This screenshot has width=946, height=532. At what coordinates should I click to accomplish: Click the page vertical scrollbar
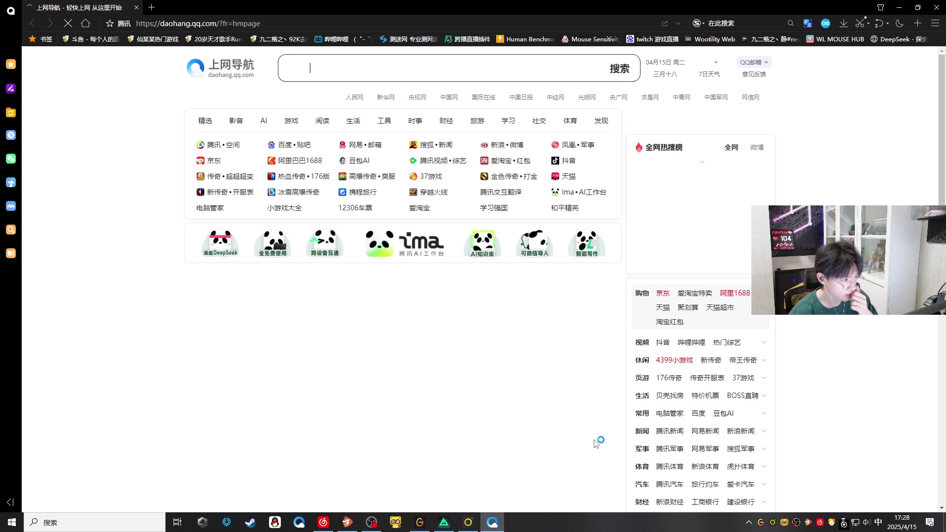coord(942,278)
